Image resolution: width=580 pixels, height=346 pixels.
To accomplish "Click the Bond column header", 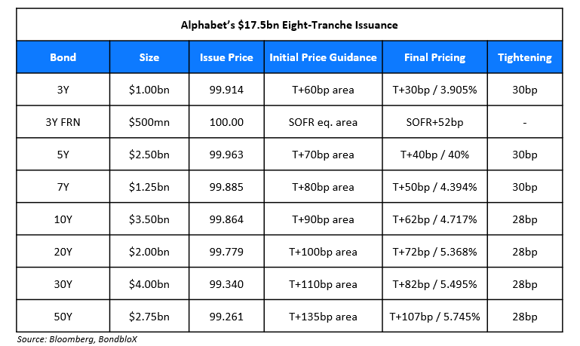I will [x=63, y=57].
